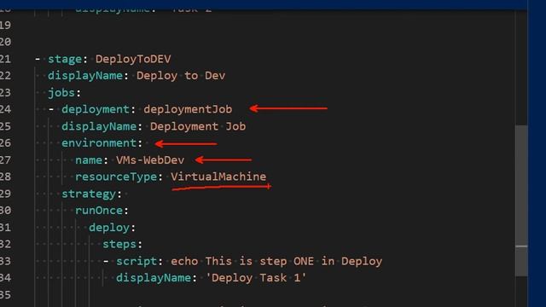Select the 'Deploy Task 1' string
This screenshot has width=546, height=307.
point(256,278)
